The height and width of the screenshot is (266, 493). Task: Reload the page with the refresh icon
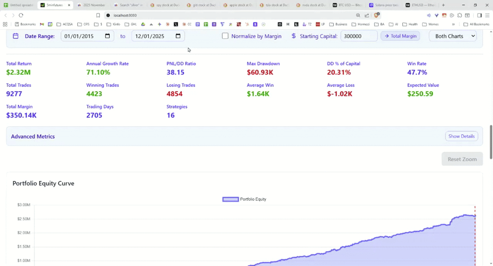[21, 15]
